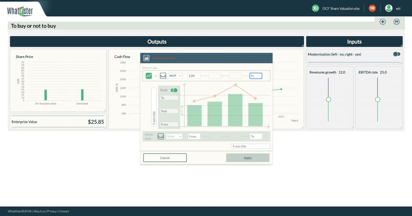This screenshot has width=412, height=216.
Task: Open the X-axis Sheet dropdown
Action: click(174, 136)
